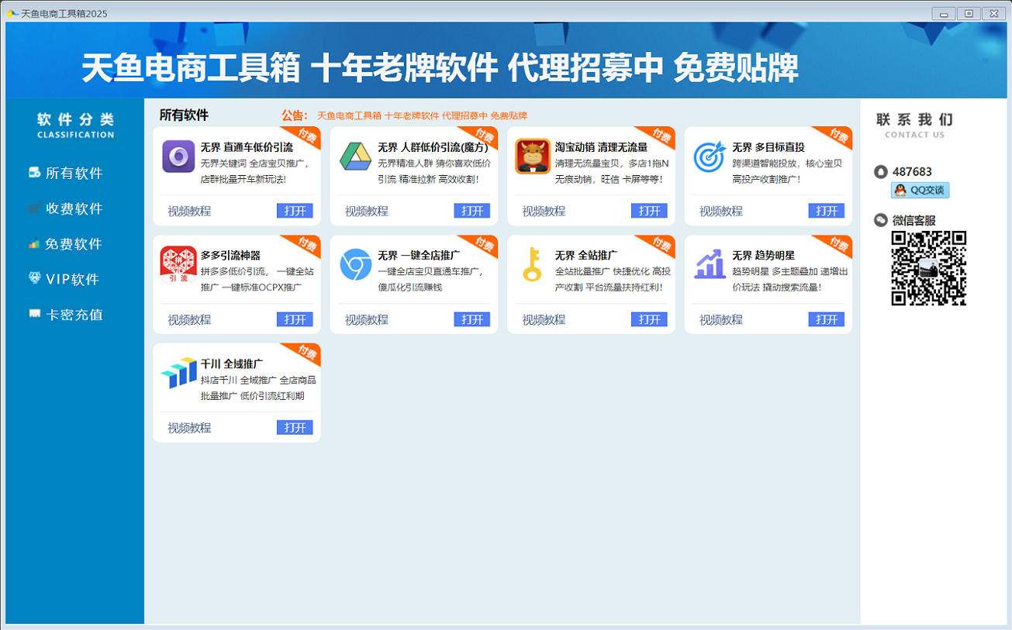This screenshot has height=630, width=1012.
Task: Select 免费软件 category in sidebar
Action: pyautogui.click(x=74, y=244)
